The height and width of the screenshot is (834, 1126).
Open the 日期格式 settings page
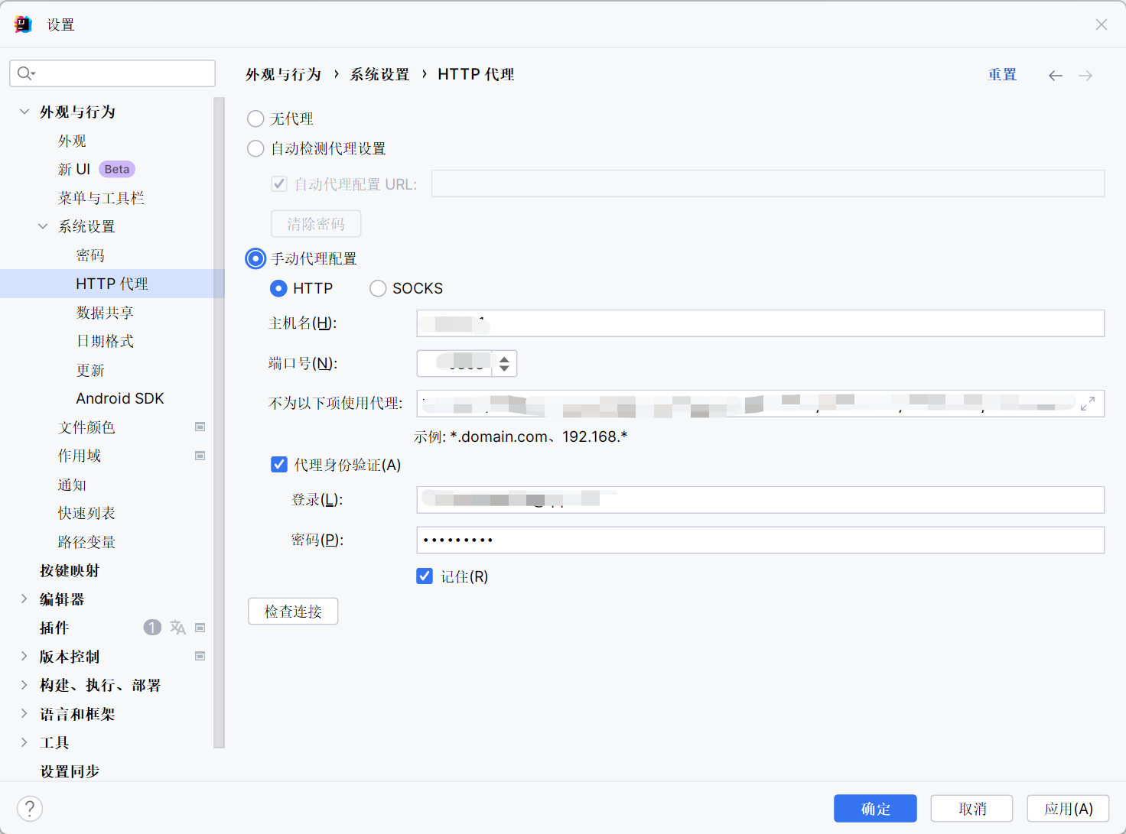[x=105, y=341]
